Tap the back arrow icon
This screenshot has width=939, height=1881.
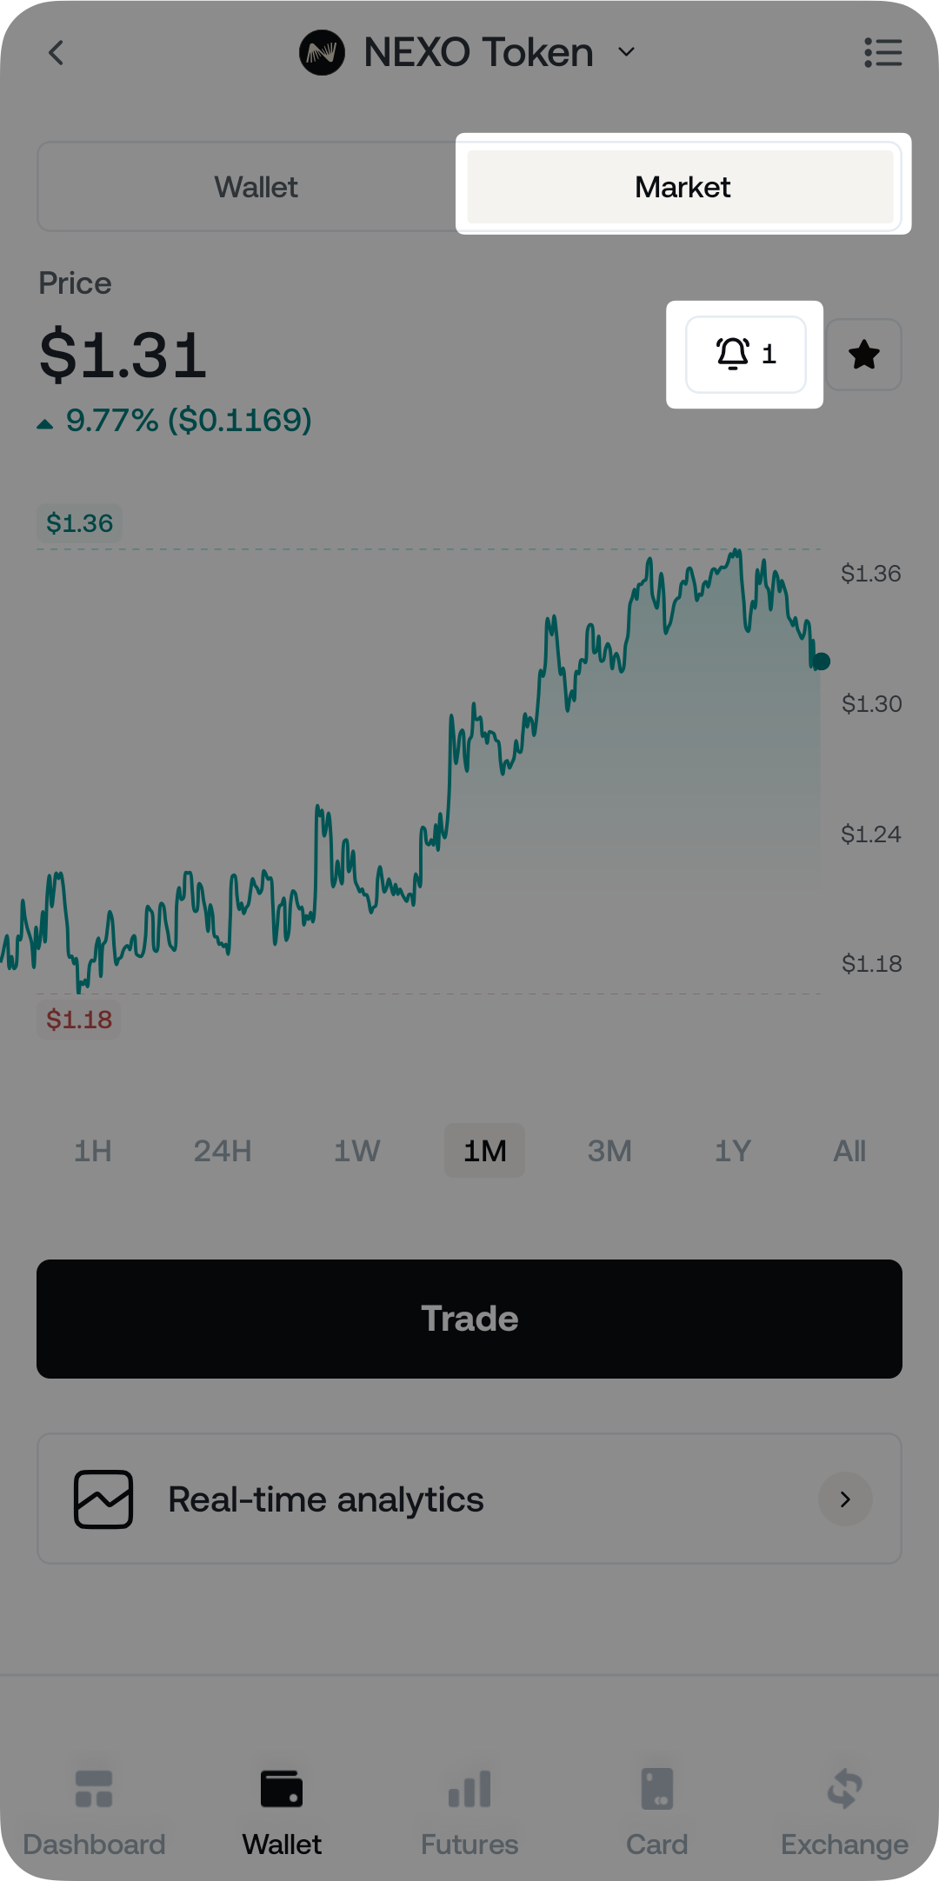(57, 53)
